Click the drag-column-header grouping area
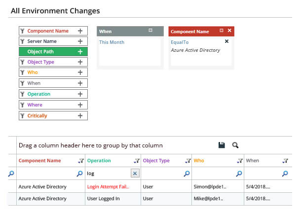302x212 pixels. [x=91, y=145]
